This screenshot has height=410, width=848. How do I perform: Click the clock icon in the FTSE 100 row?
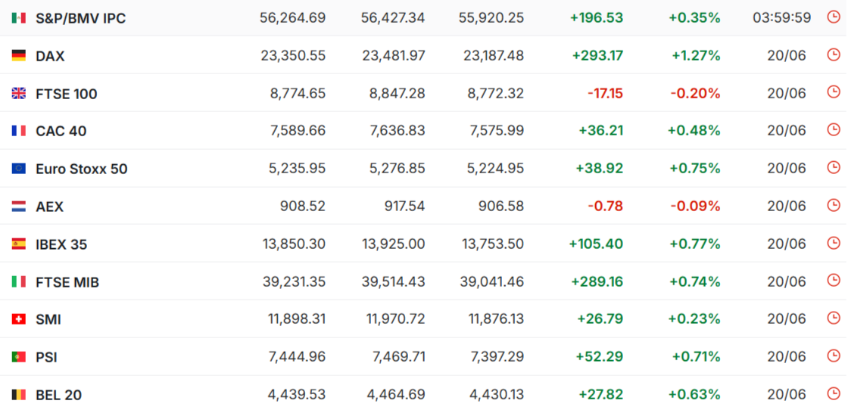coord(834,92)
